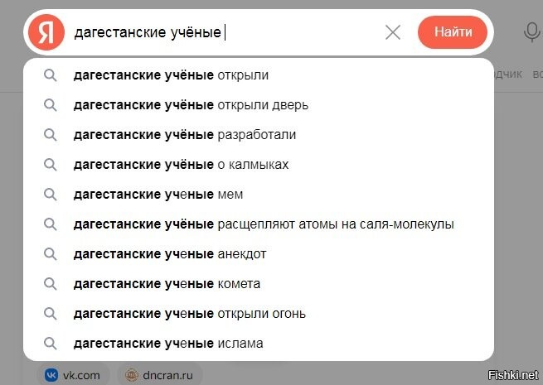Click the dncran.ru site icon
Viewport: 543px width, 385px height.
(x=132, y=375)
